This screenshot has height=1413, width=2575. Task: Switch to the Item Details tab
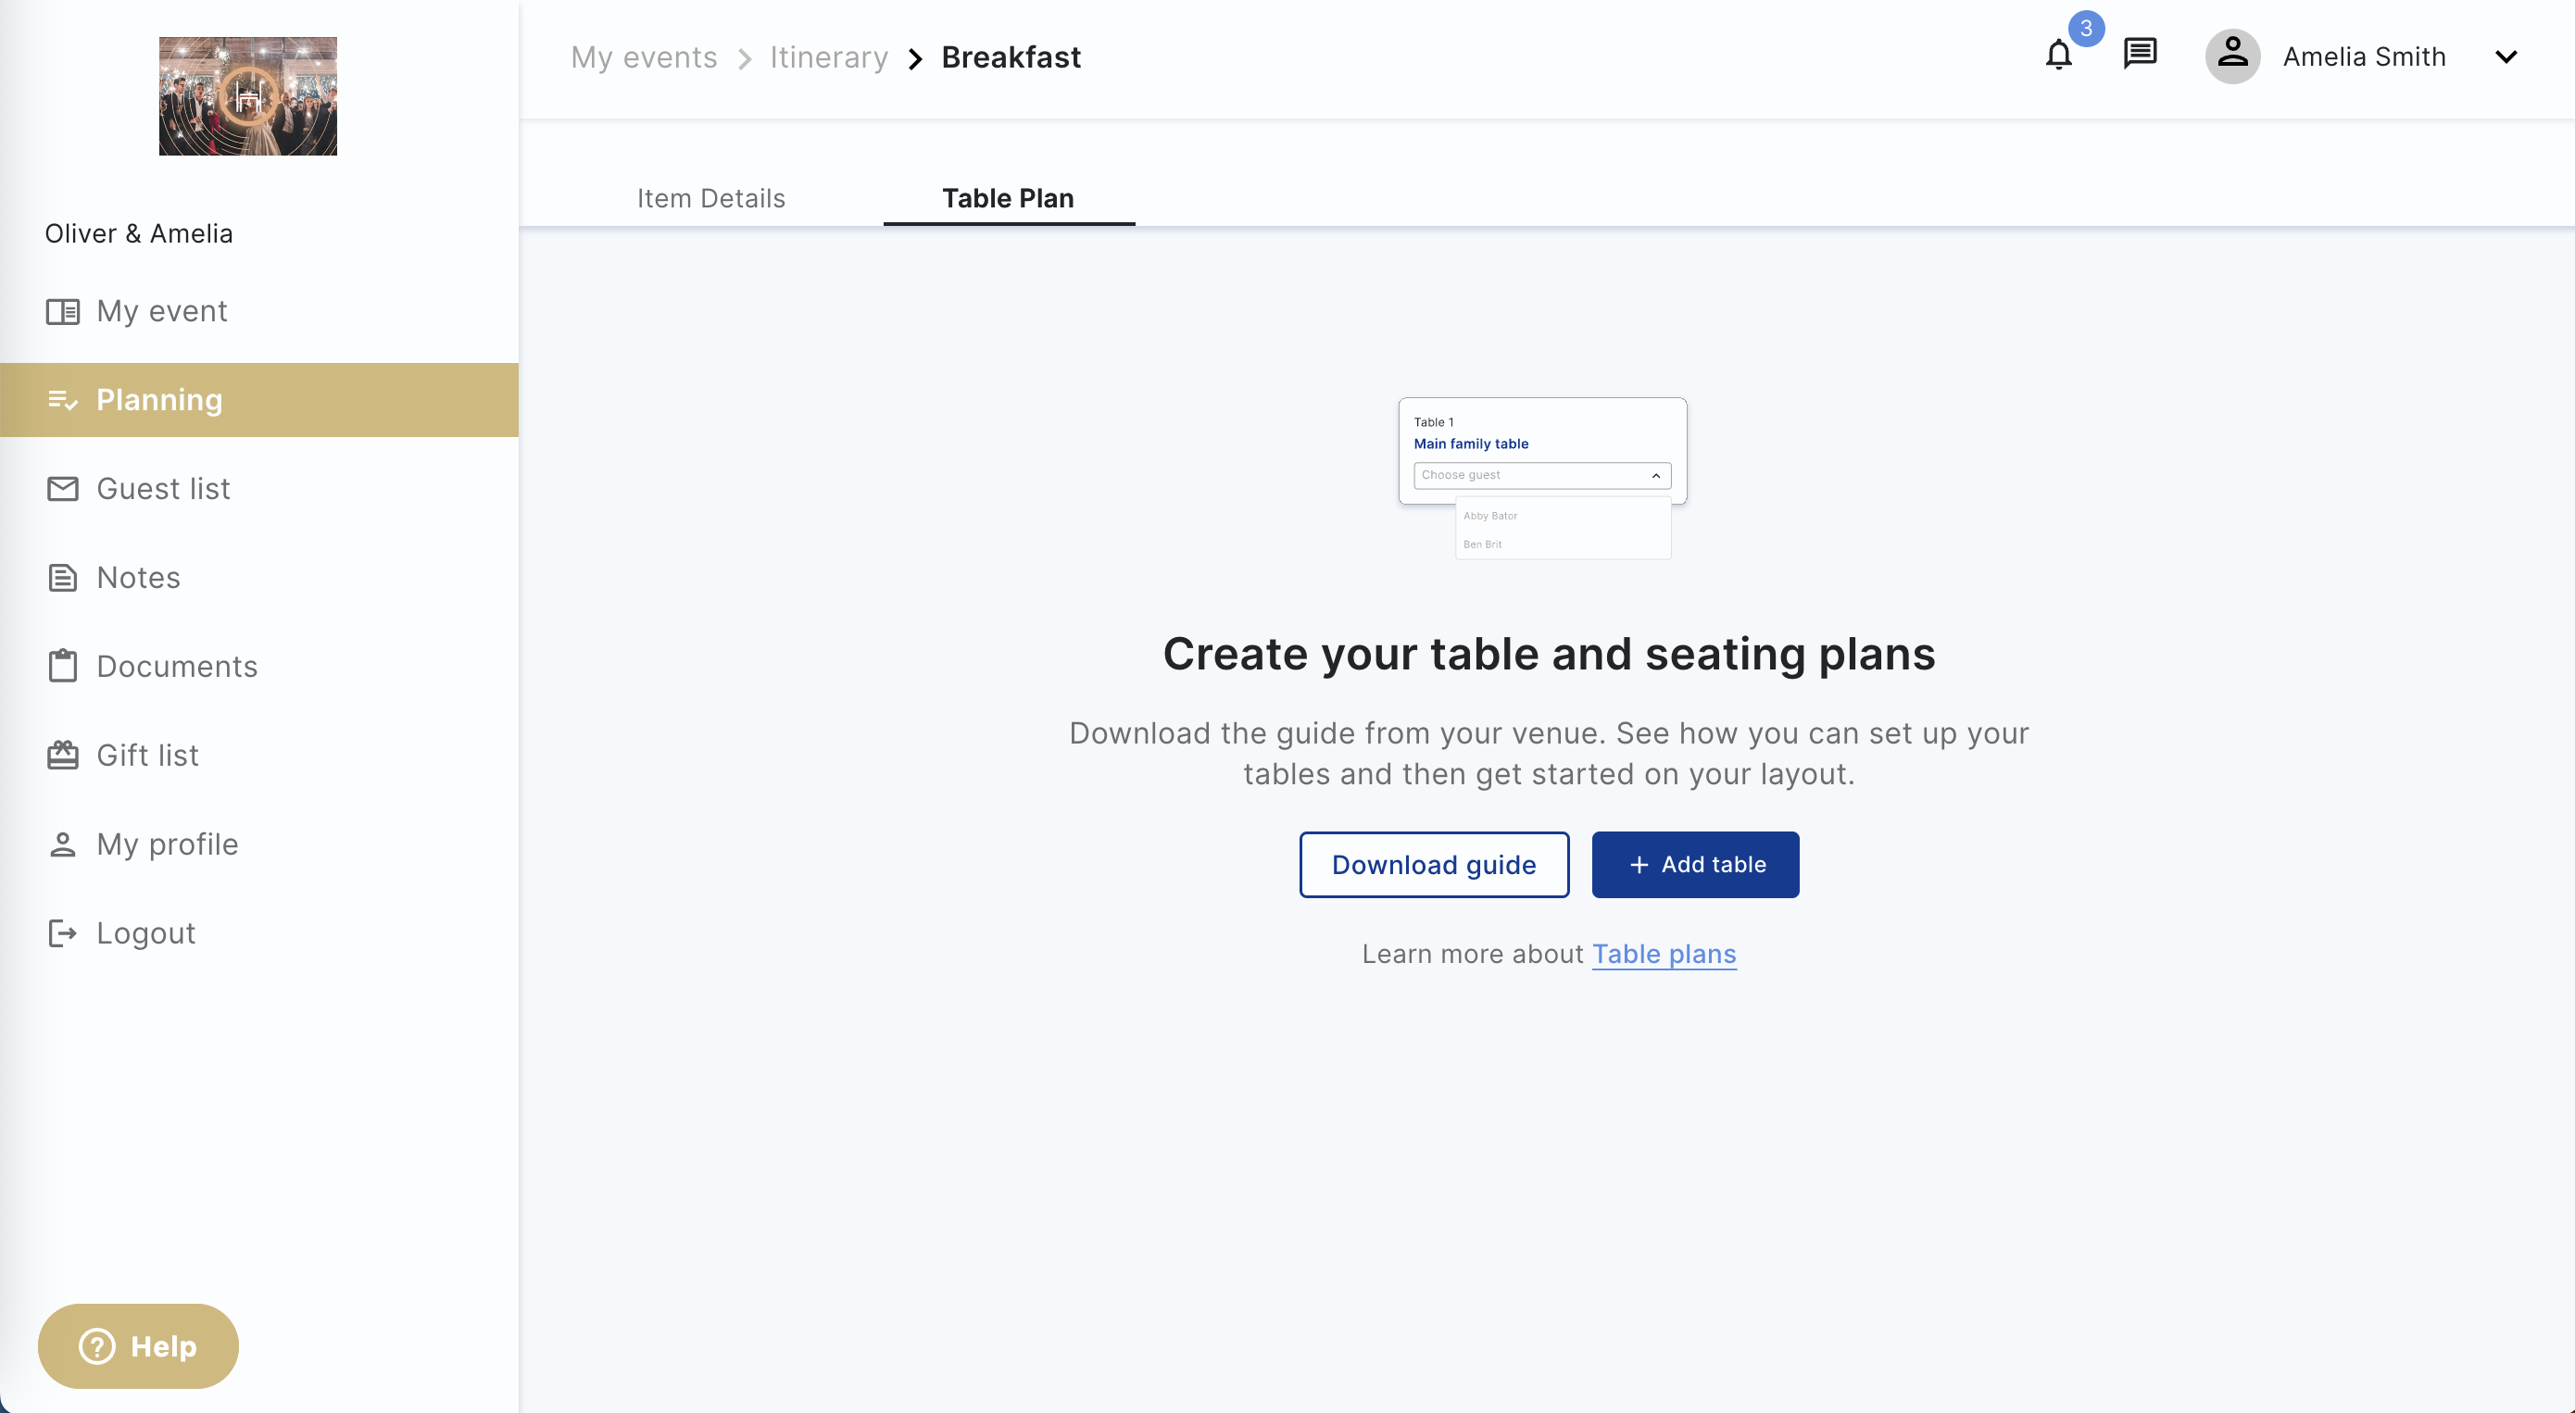click(x=710, y=199)
